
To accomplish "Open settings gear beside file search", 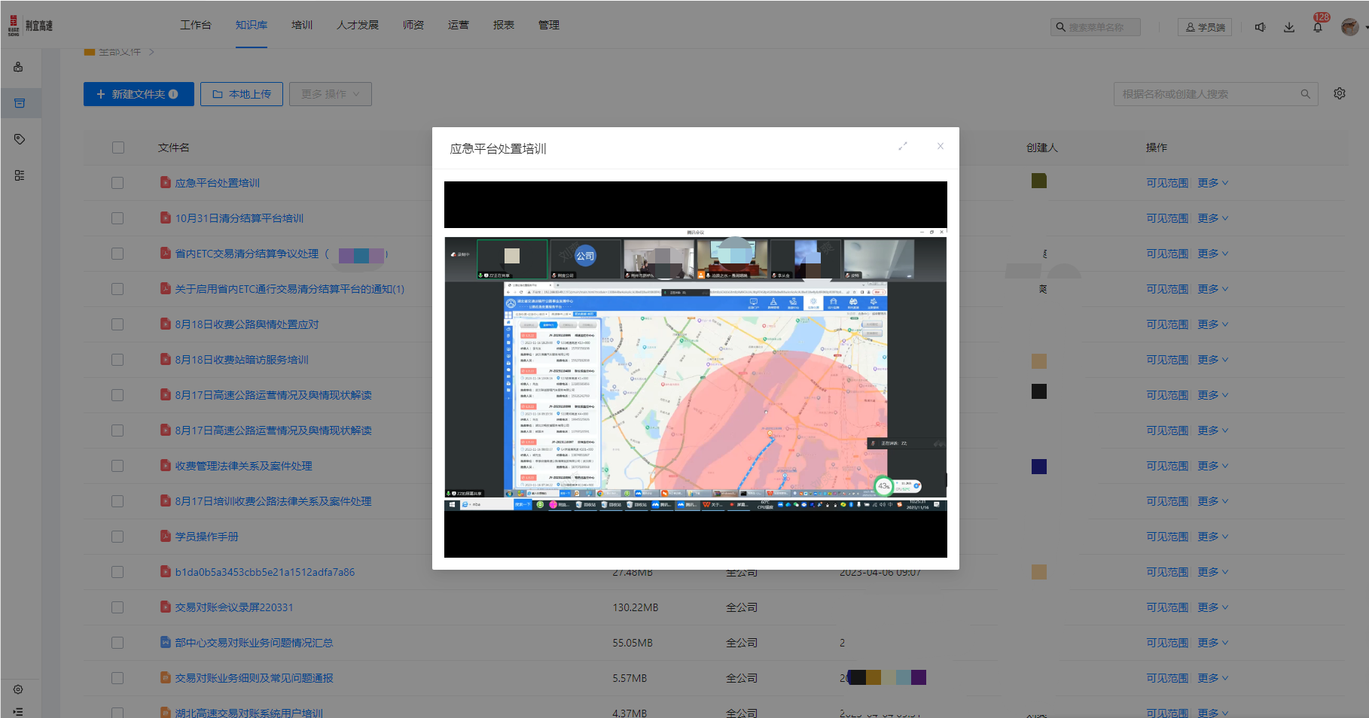I will pos(1340,93).
